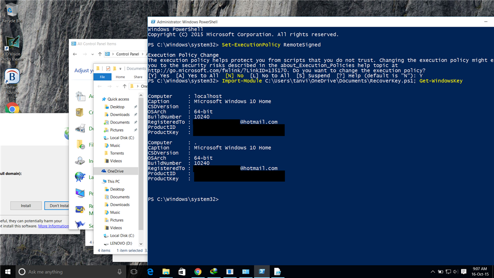Click the navigation pane scroll-down arrow
Image resolution: width=494 pixels, height=278 pixels.
[141, 244]
